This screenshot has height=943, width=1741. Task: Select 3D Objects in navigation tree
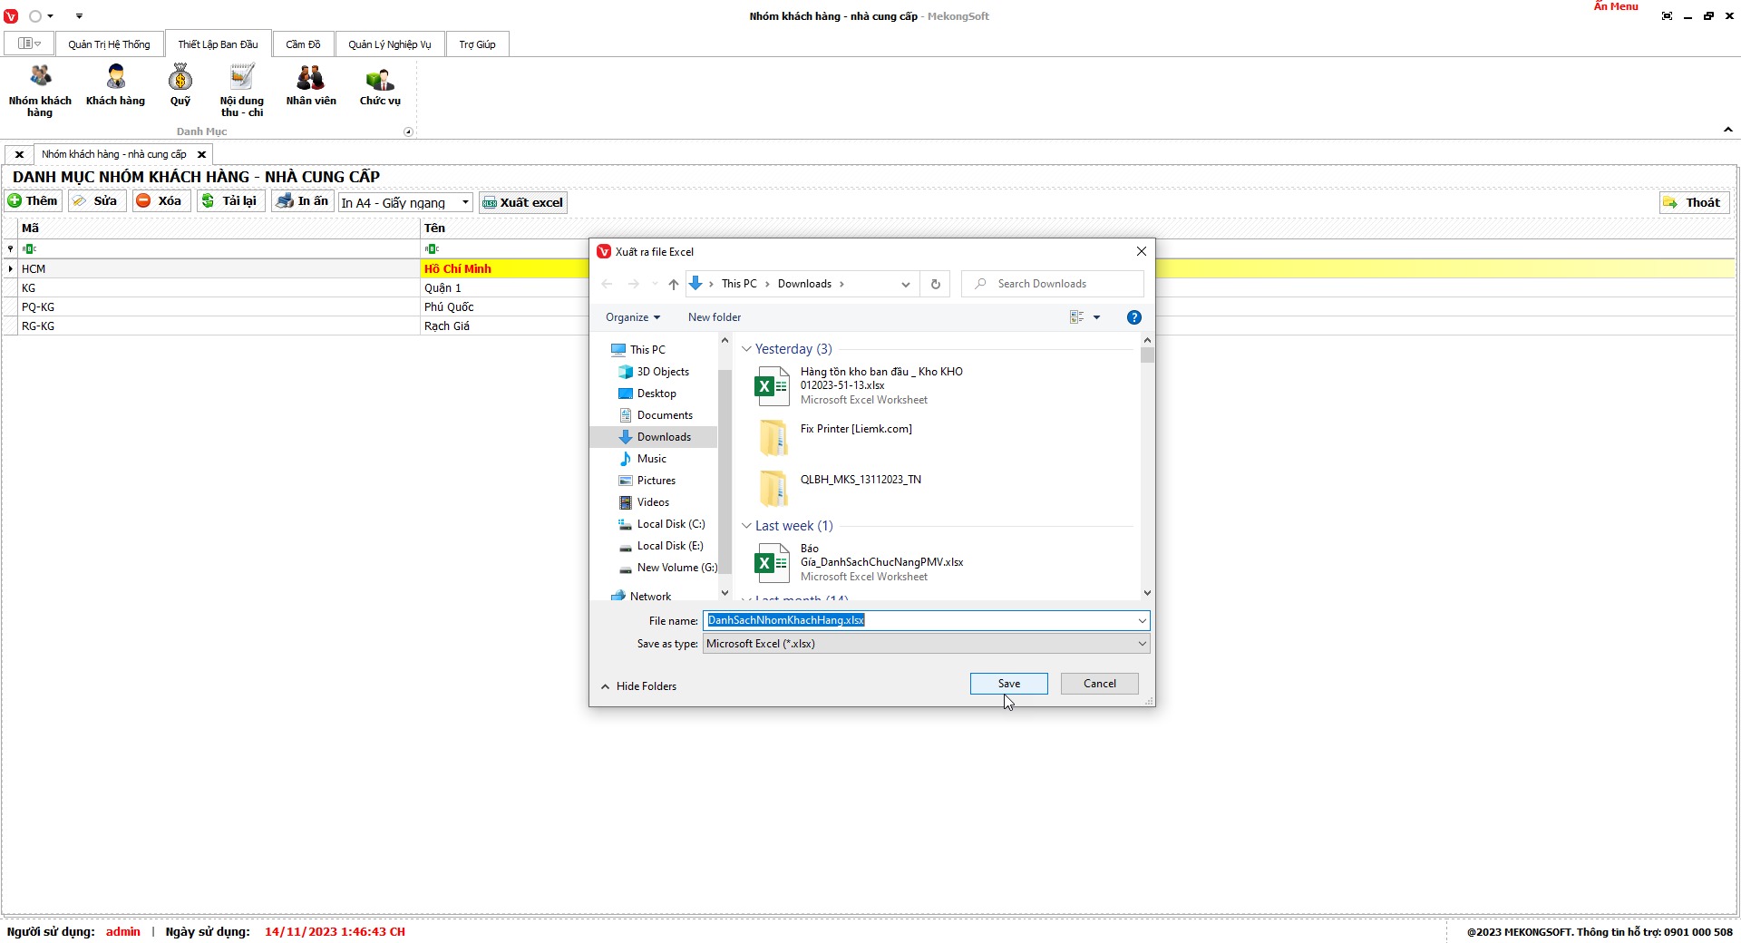[663, 372]
